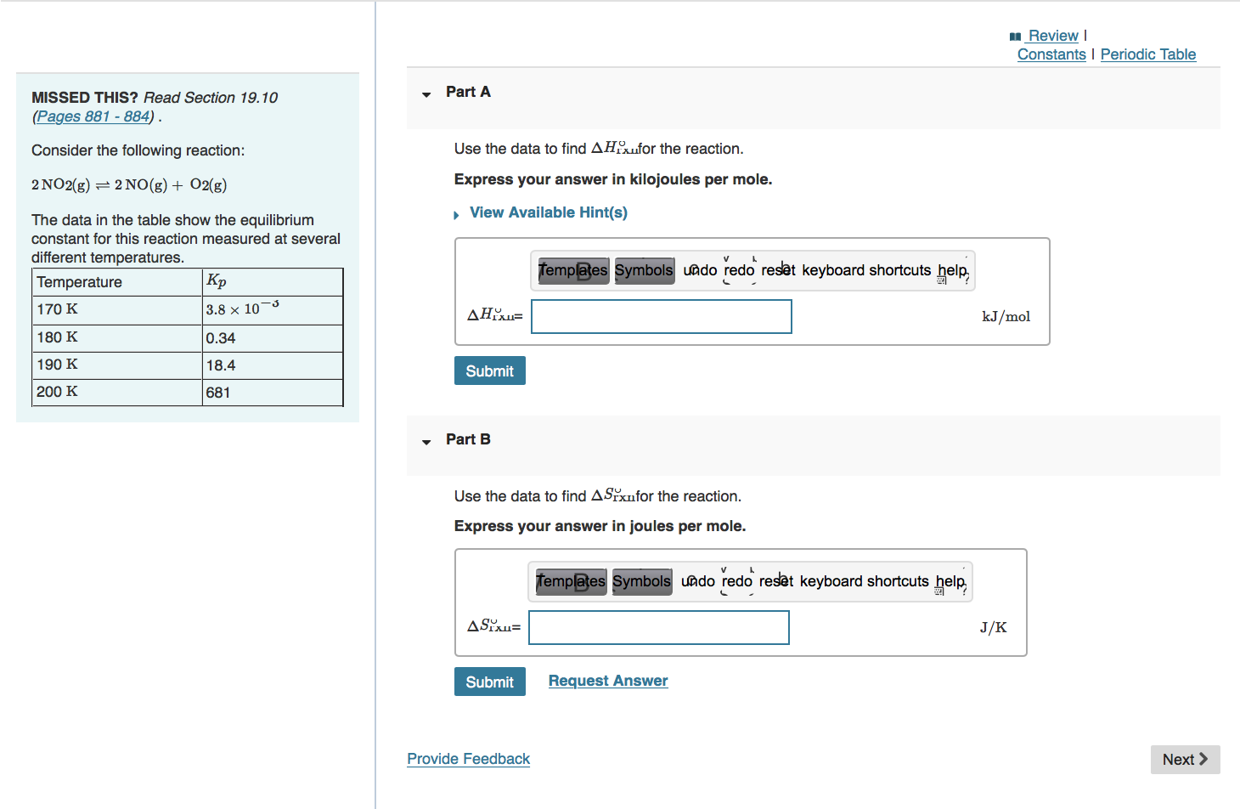Collapse Part B section arrow

[426, 441]
